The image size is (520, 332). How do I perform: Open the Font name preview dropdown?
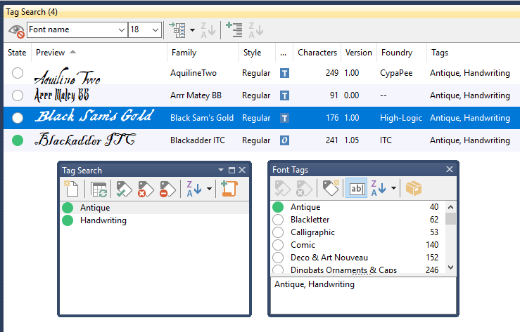tap(121, 30)
